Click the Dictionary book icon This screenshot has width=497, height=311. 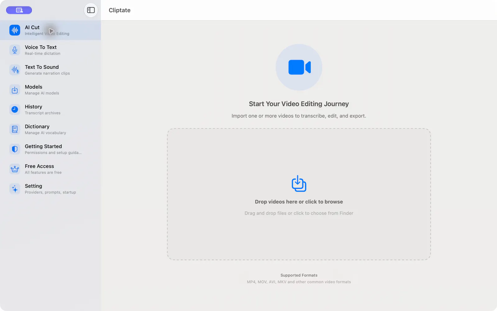point(15,129)
